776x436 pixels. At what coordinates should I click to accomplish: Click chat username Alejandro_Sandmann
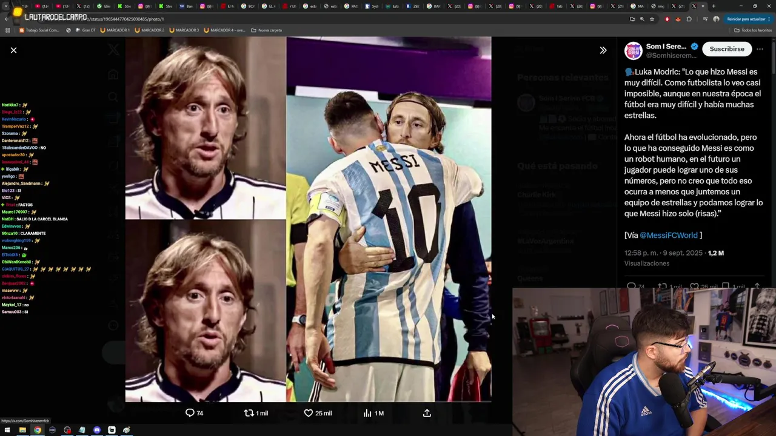pos(21,183)
